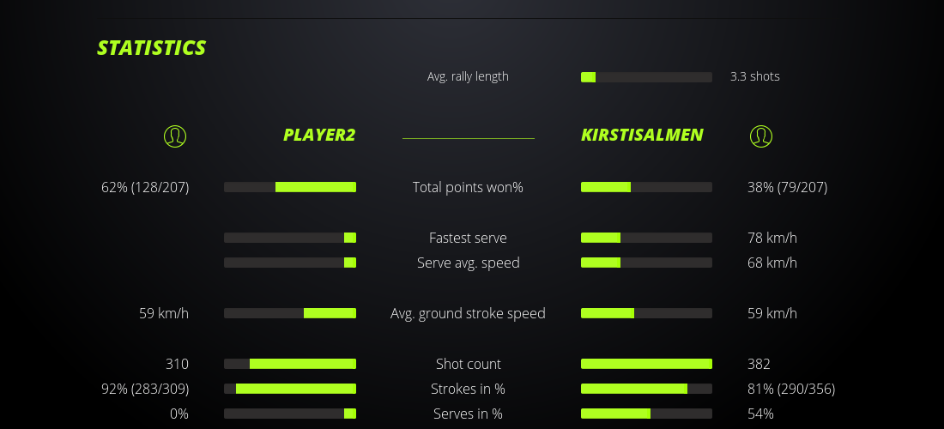The image size is (944, 429).
Task: Click KIRSTISALMEN's Total points won bar
Action: (x=646, y=187)
